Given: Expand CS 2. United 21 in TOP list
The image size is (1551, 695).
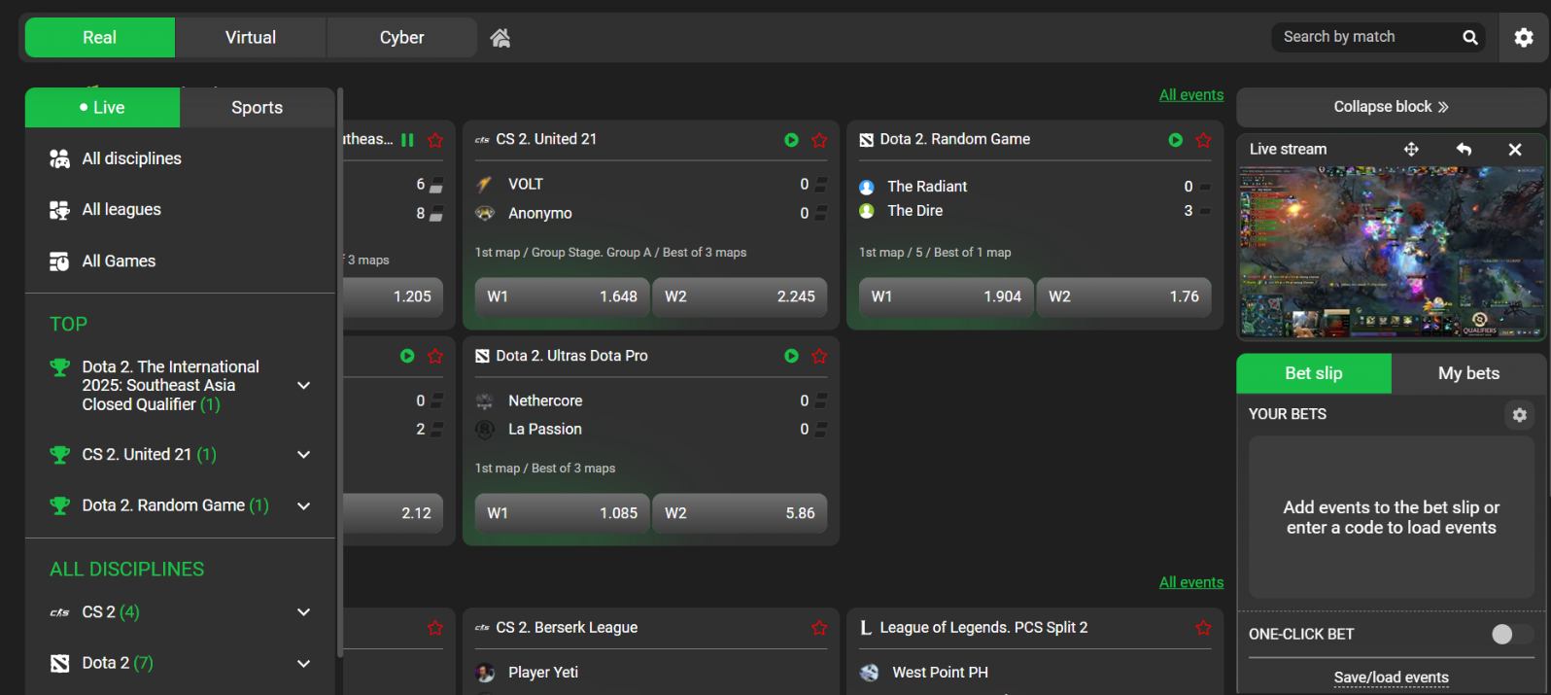Looking at the screenshot, I should coord(303,455).
